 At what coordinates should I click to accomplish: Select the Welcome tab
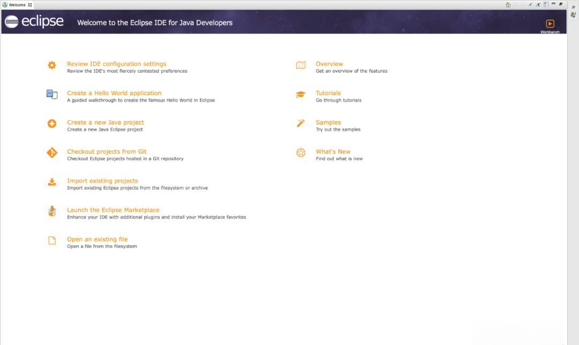(x=17, y=5)
